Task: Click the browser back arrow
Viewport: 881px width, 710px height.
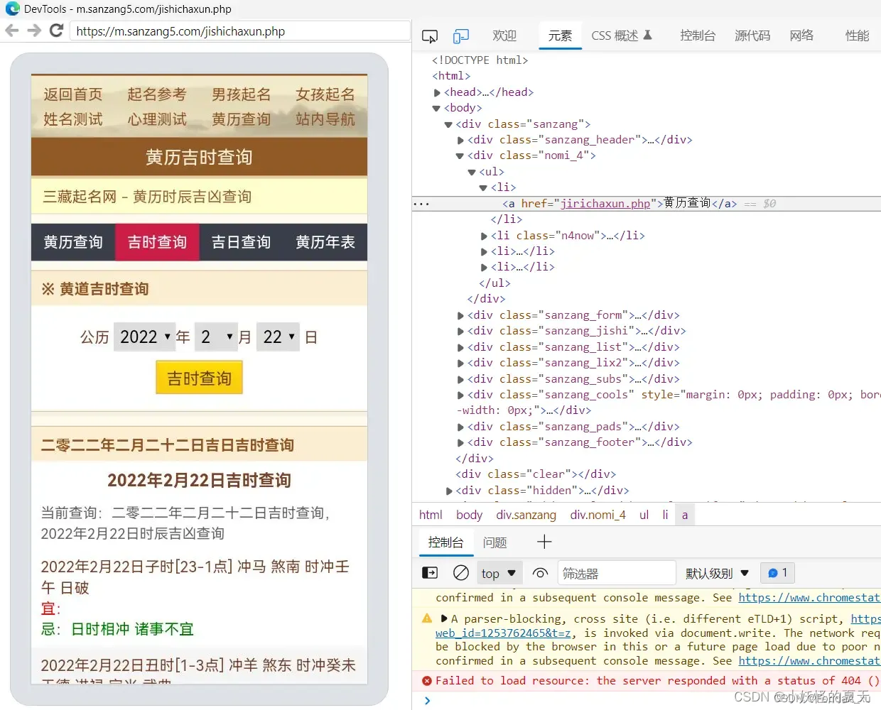Action: (x=12, y=31)
